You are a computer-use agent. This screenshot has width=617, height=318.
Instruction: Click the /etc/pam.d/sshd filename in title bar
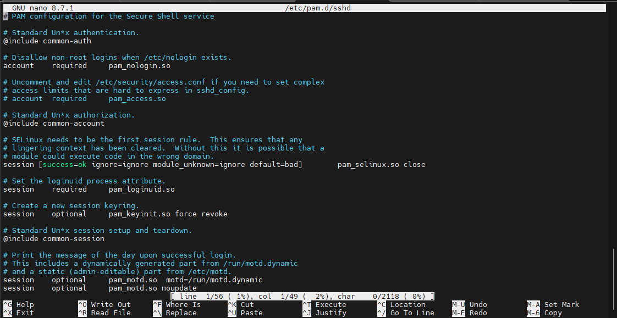tap(318, 8)
